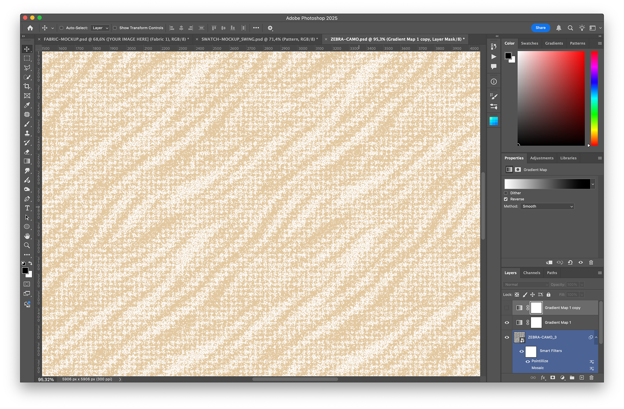Select the Crop tool

27,86
